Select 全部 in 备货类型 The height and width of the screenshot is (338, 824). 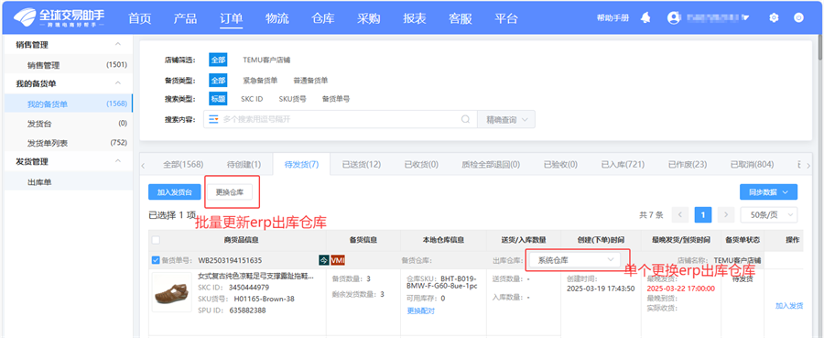218,81
